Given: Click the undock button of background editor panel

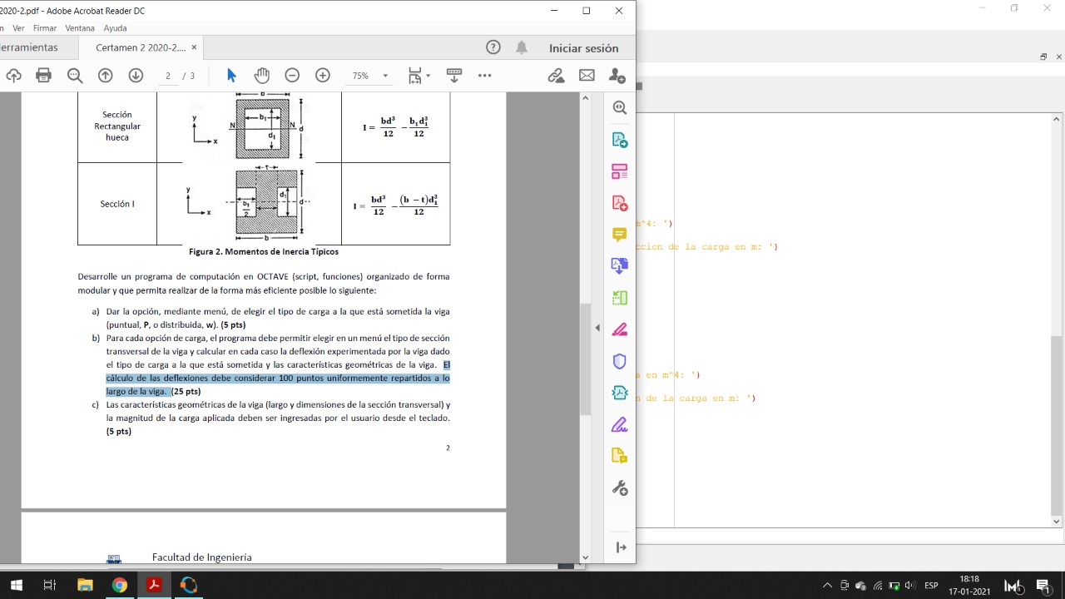Looking at the screenshot, I should click(x=1043, y=57).
